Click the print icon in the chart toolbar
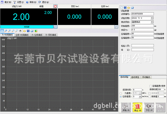Screen dimensions: 167x114 32,31
